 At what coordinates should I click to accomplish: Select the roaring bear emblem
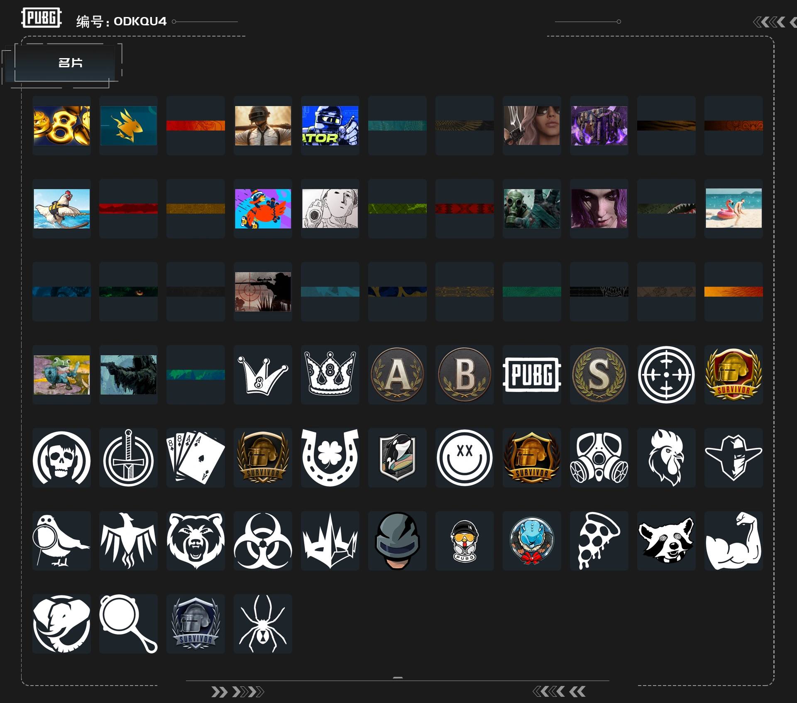(x=196, y=541)
